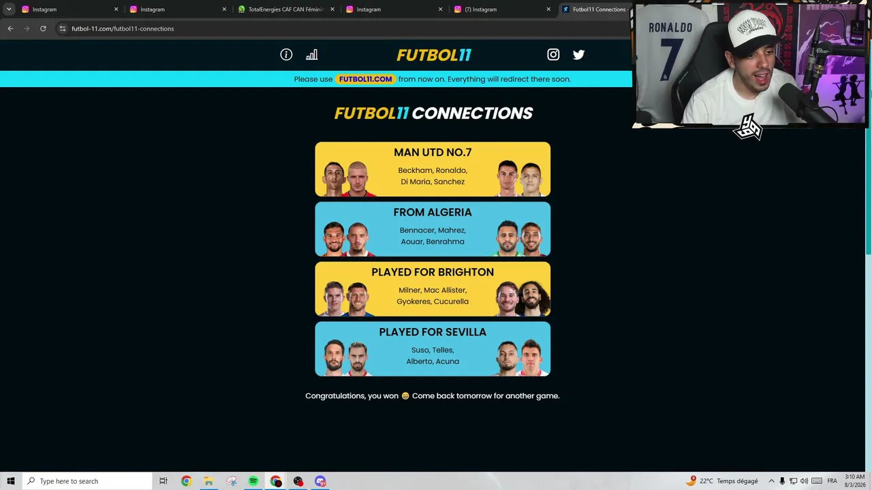Open the volume control speaker icon
Screen dimensions: 872x490
tap(804, 481)
